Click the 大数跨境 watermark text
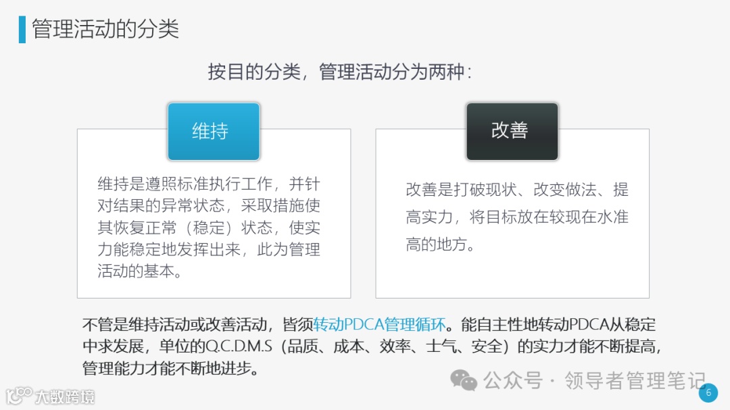Image resolution: width=730 pixels, height=410 pixels. [65, 396]
